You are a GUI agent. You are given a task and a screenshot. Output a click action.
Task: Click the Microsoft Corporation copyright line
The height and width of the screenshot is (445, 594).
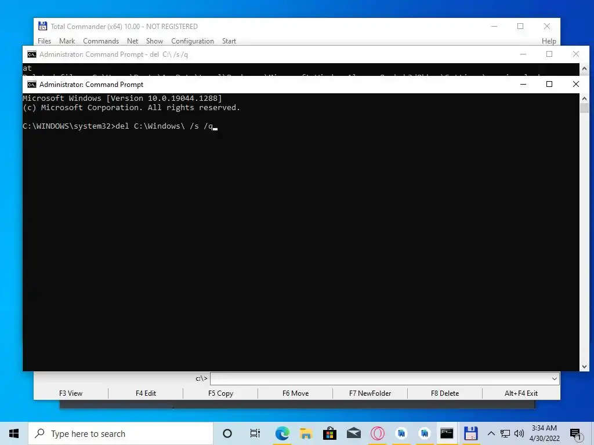(132, 107)
